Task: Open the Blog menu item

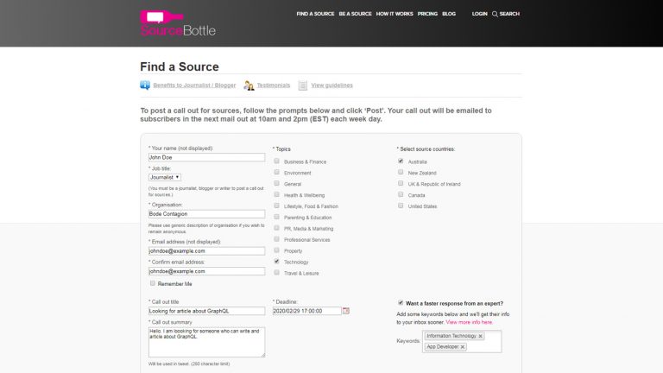Action: click(x=449, y=14)
